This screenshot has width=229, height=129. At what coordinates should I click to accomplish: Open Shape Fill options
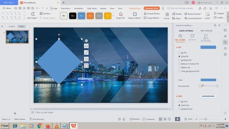click(121, 16)
